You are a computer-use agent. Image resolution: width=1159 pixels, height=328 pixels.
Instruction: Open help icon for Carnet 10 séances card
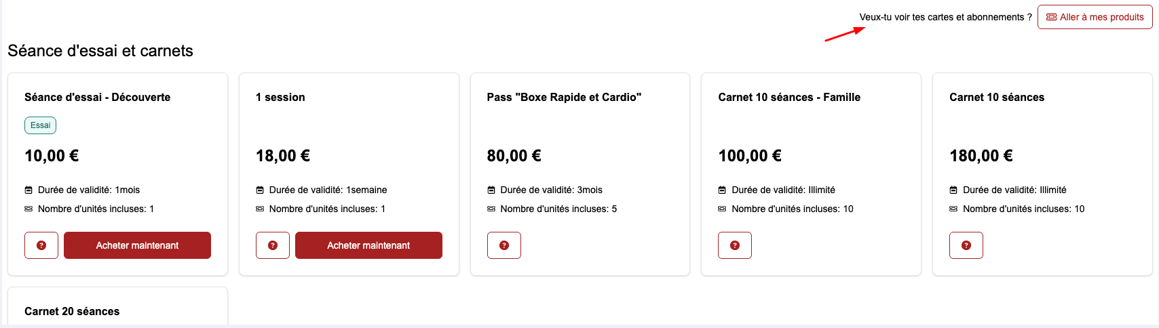[x=966, y=245]
